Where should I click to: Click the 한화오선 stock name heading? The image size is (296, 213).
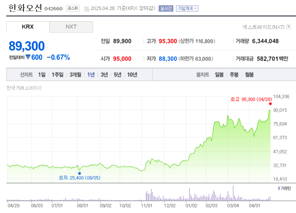tap(25, 8)
